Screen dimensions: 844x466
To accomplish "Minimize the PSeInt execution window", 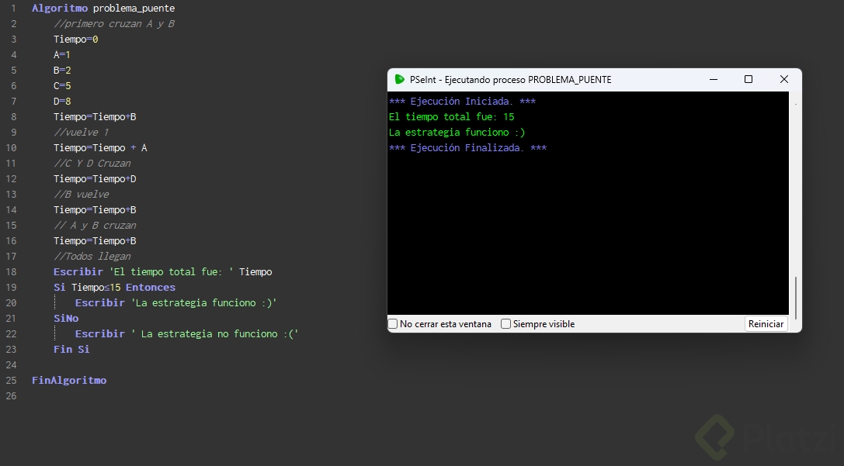I will pos(714,80).
